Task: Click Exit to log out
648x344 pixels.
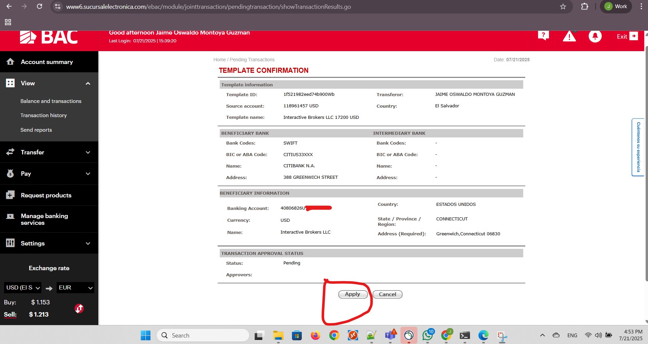Action: 627,36
